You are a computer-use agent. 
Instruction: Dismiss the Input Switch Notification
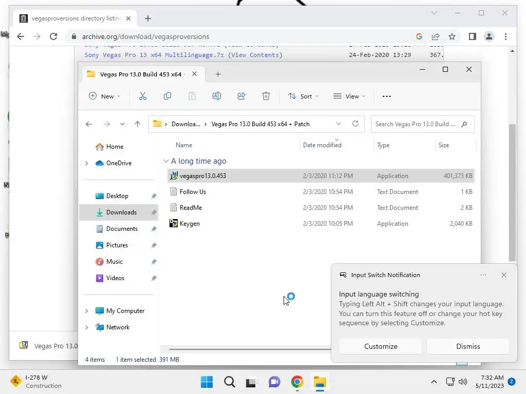click(467, 346)
